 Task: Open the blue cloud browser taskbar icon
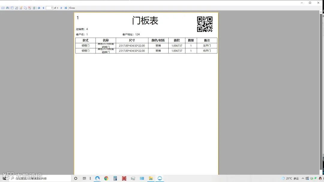[97, 178]
